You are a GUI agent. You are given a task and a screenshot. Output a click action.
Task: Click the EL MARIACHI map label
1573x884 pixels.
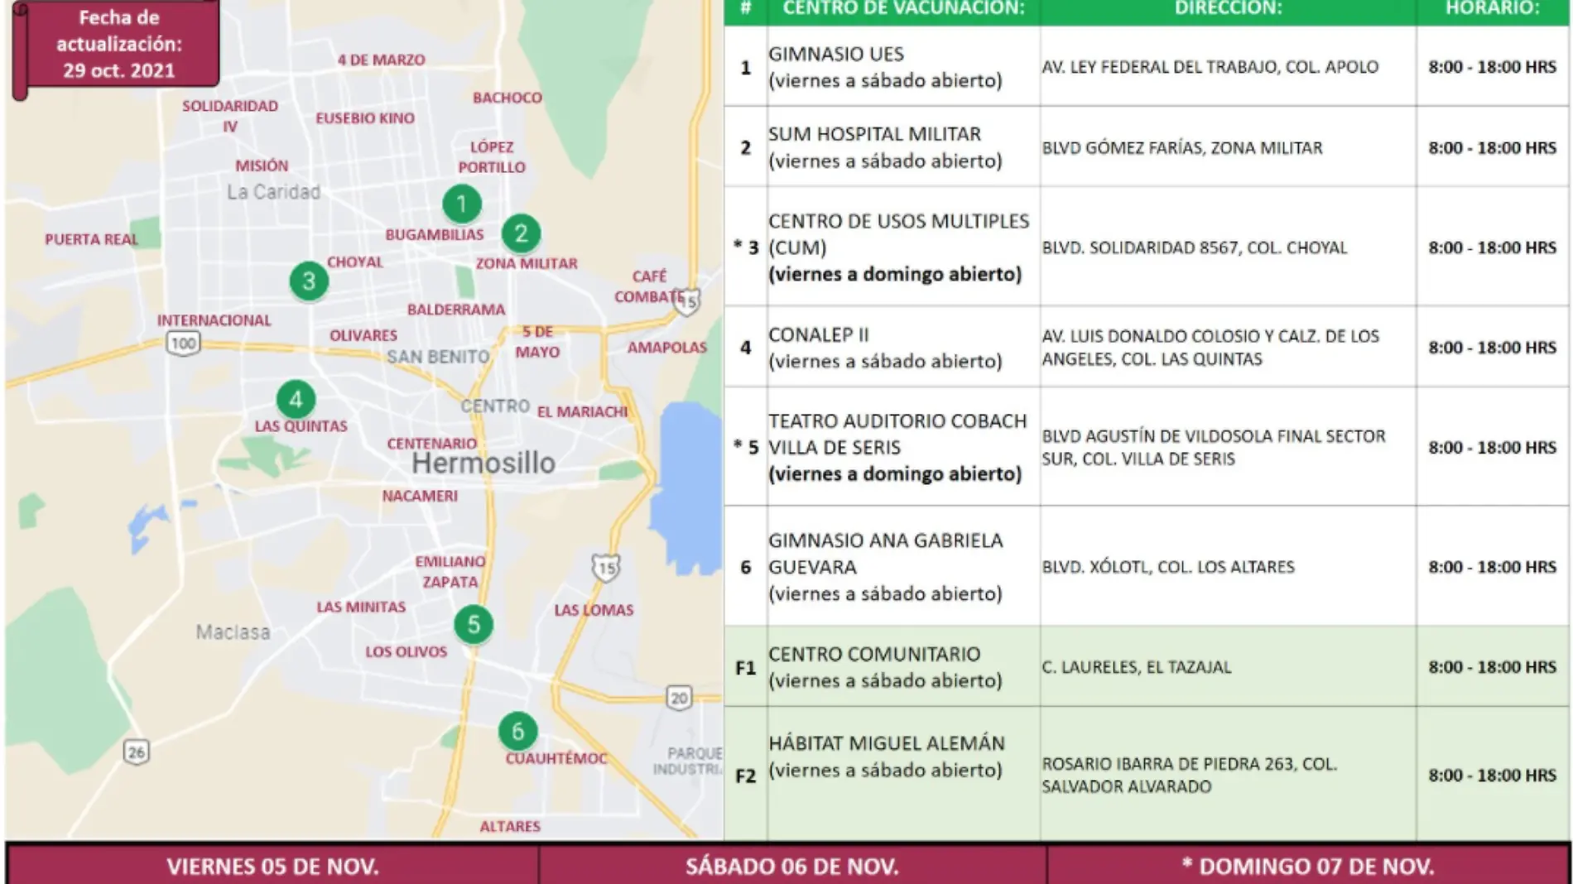point(583,411)
